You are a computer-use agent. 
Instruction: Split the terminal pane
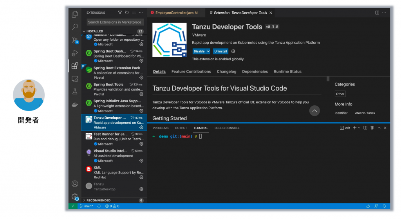click(365, 128)
